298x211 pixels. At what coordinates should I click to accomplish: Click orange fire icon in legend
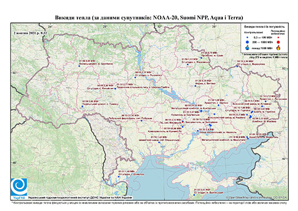(x=278, y=48)
